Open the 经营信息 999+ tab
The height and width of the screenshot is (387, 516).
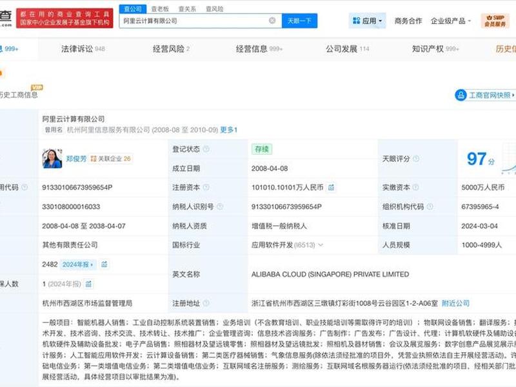[x=259, y=49]
